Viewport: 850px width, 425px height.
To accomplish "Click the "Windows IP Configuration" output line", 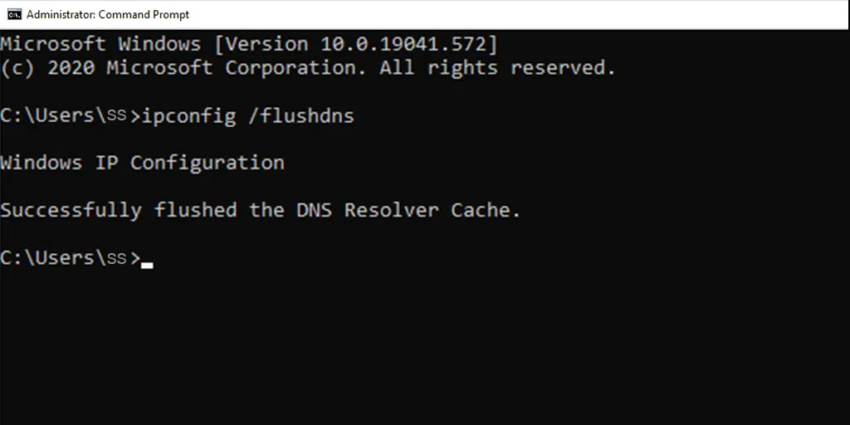I will [x=142, y=163].
